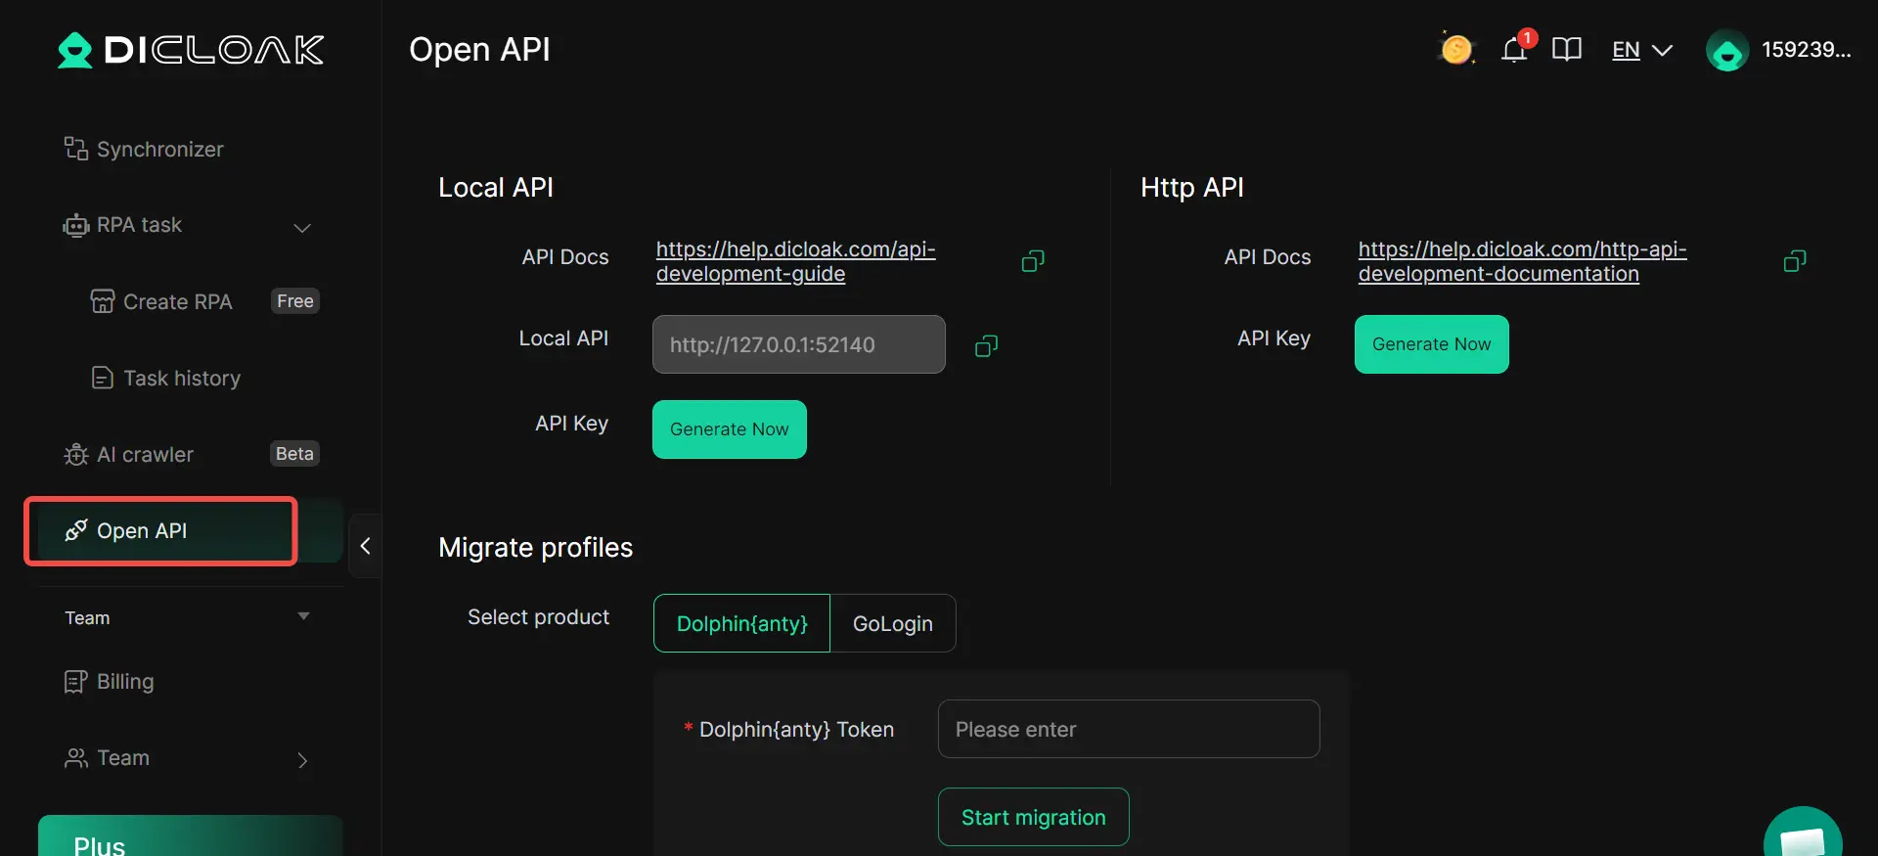This screenshot has height=856, width=1878.
Task: Open the chat support bubble
Action: pyautogui.click(x=1802, y=837)
